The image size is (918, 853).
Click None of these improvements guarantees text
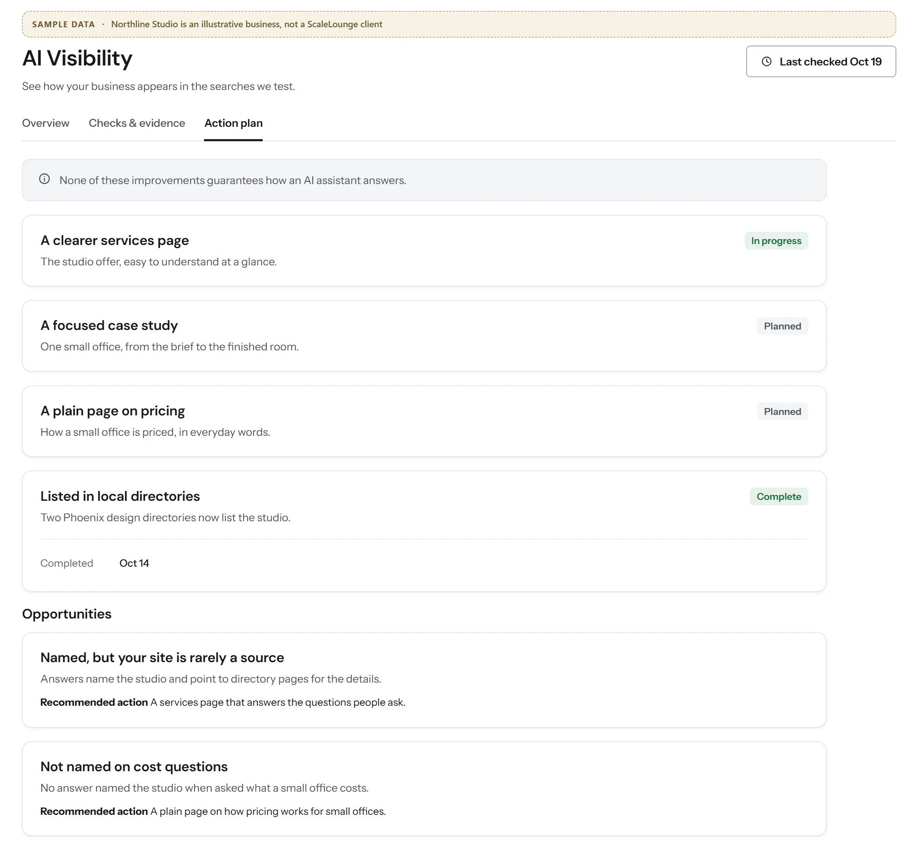pos(233,180)
